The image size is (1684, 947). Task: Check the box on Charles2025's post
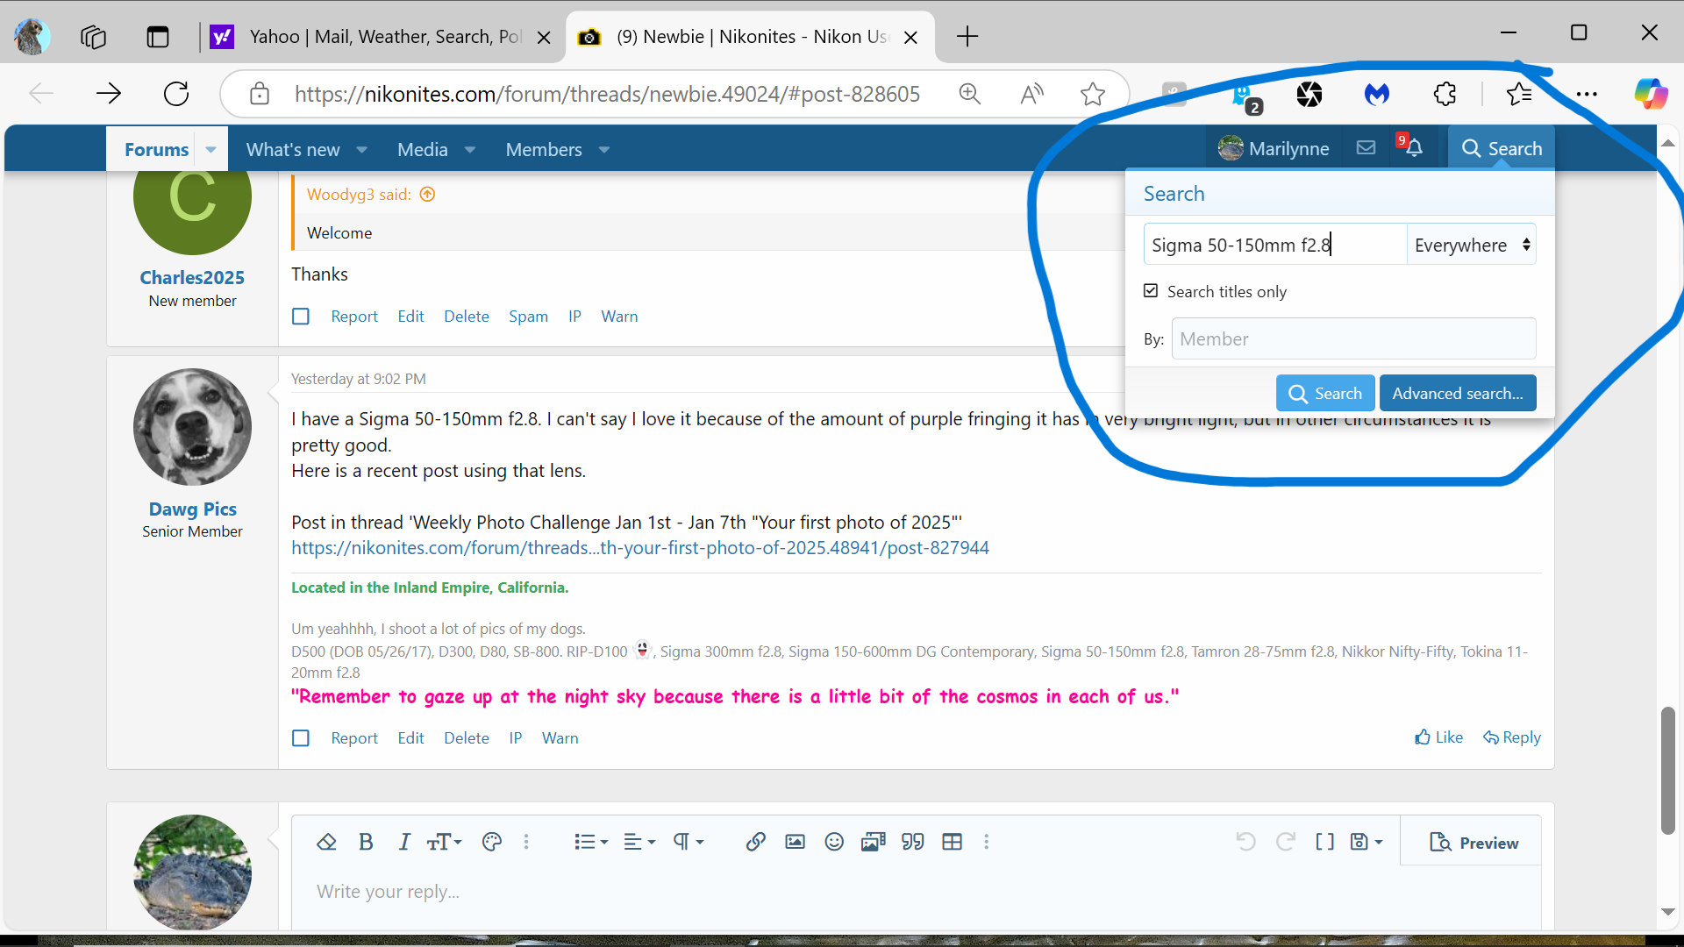pos(301,317)
